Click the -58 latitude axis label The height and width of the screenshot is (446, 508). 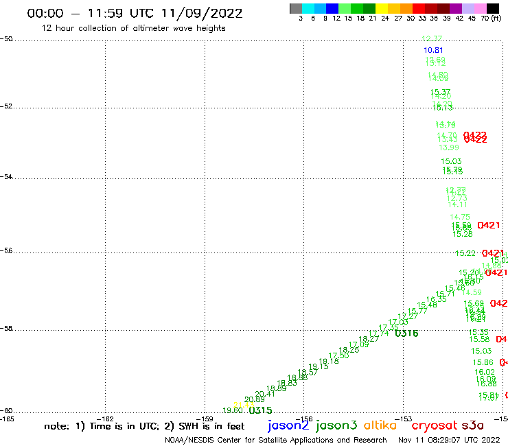pyautogui.click(x=6, y=329)
